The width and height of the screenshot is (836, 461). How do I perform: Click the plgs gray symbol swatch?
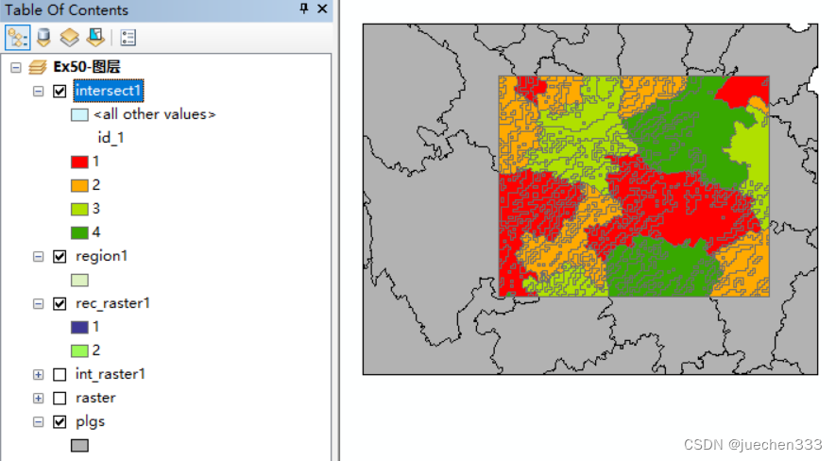79,445
